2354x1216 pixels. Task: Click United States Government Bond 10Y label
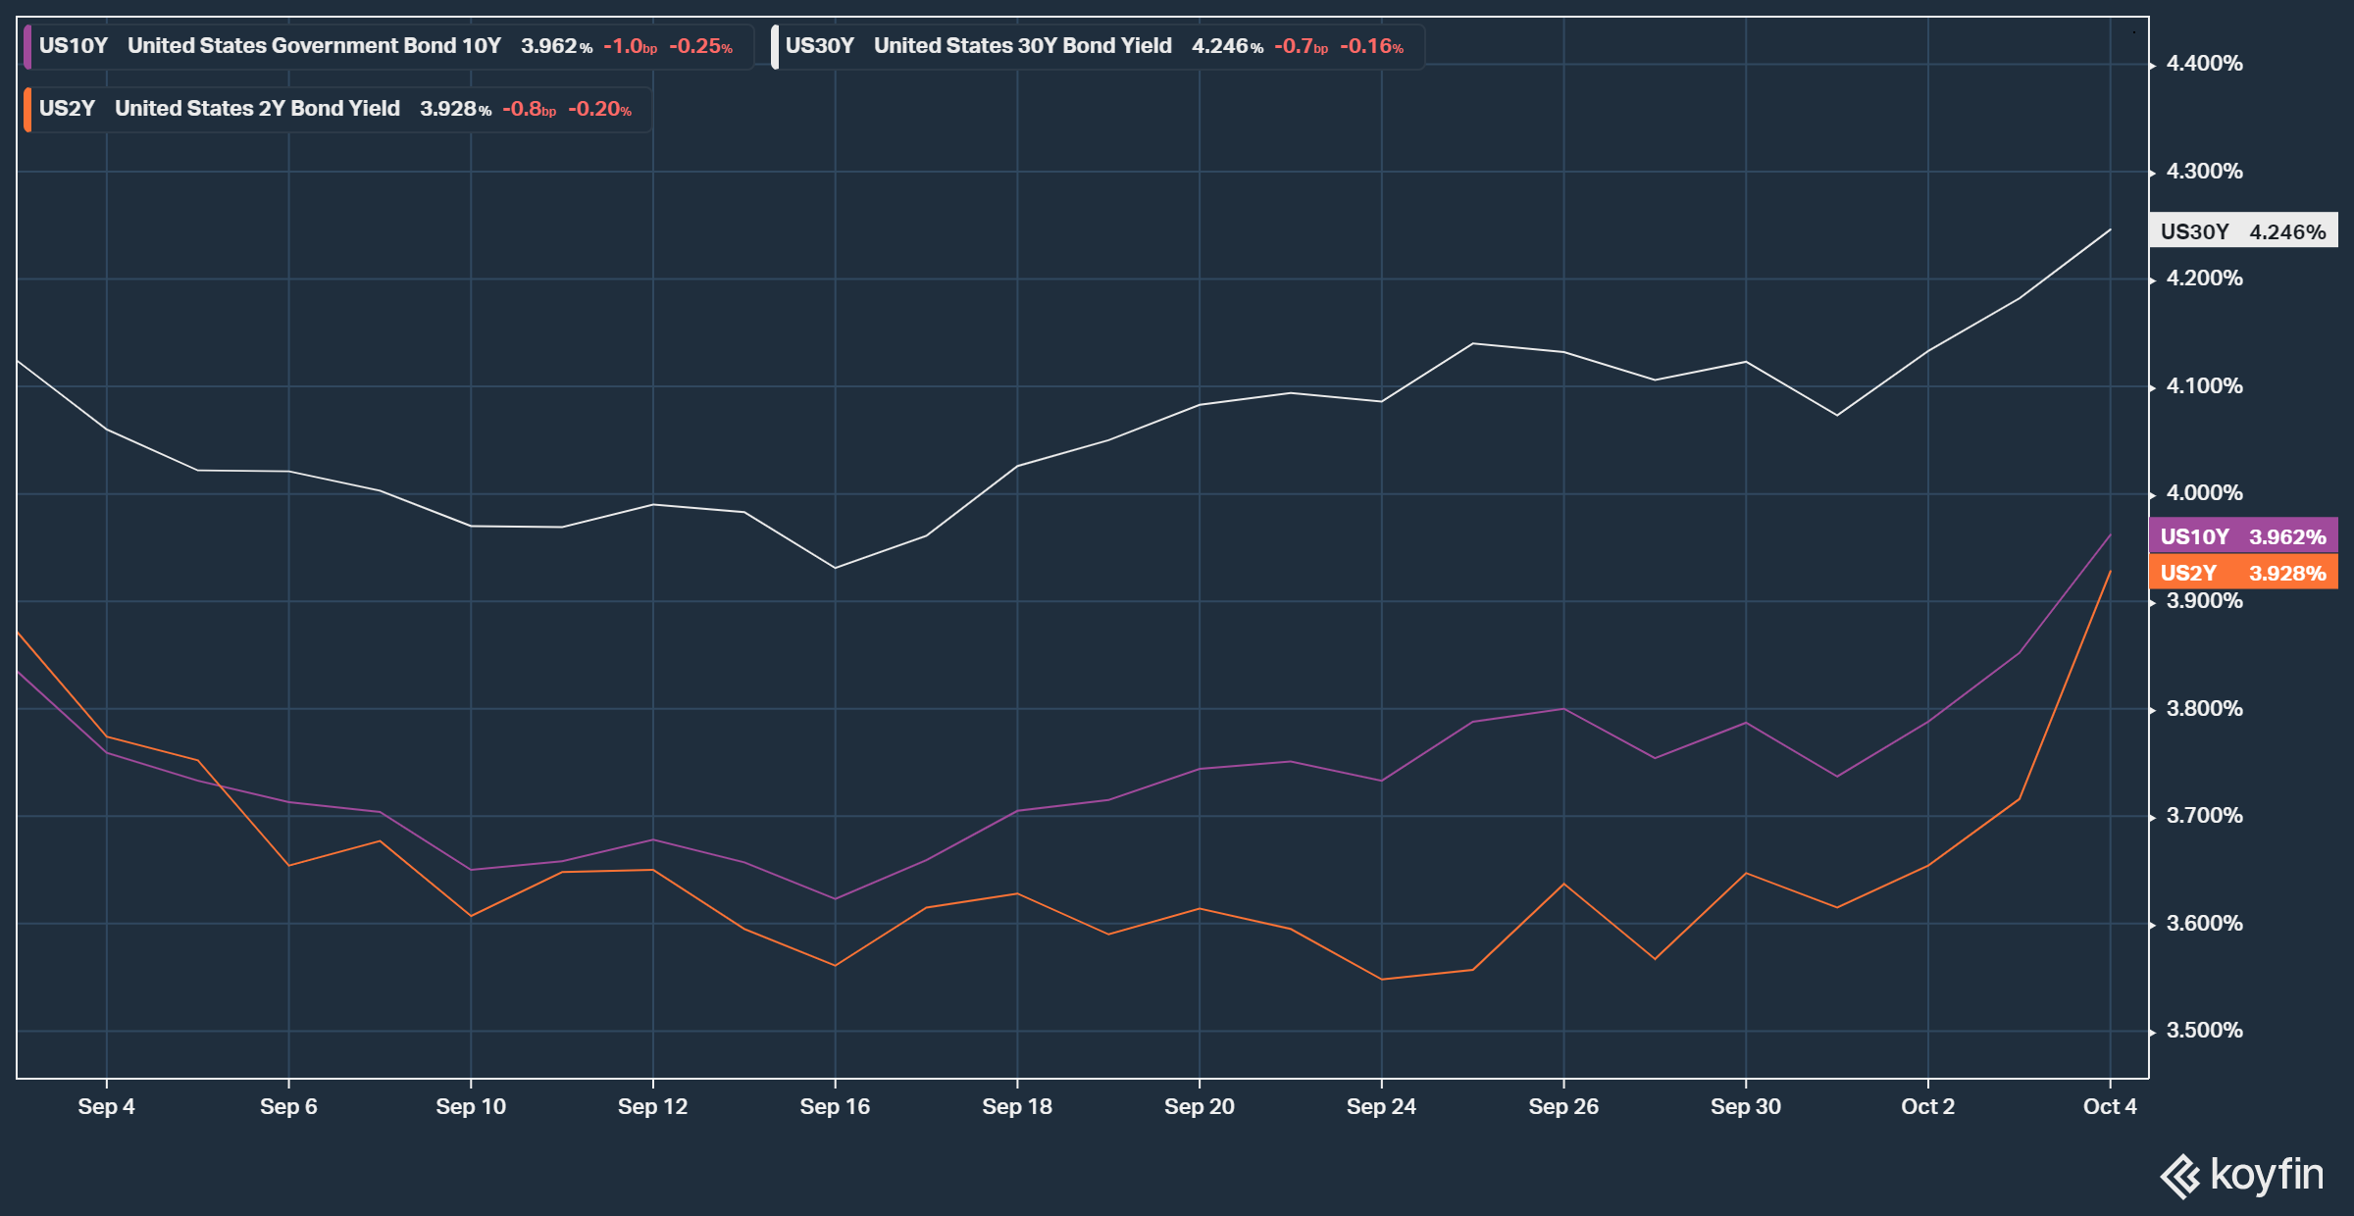coord(314,46)
